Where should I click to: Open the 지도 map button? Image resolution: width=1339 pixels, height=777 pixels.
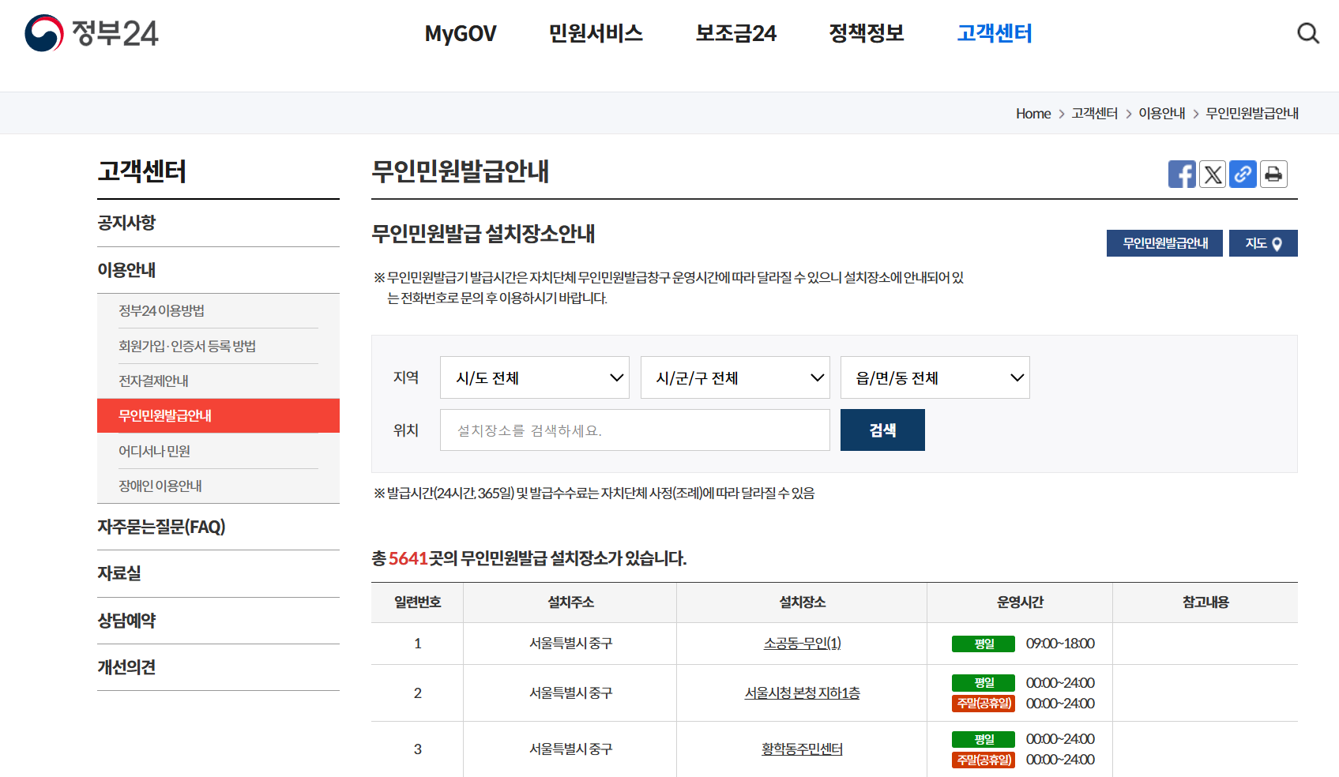[1263, 243]
